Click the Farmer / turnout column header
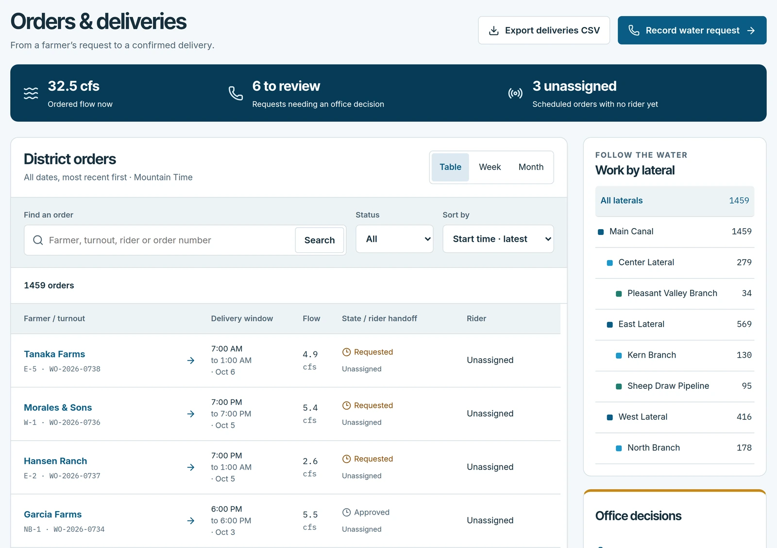777x548 pixels. tap(54, 318)
